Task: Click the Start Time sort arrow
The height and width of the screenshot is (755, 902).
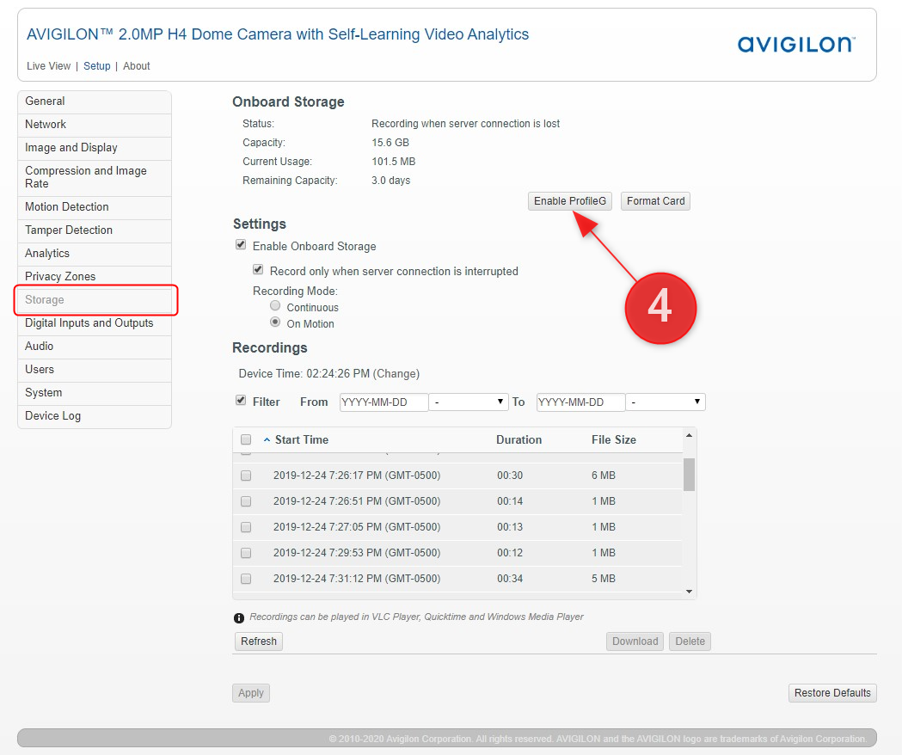Action: 267,440
